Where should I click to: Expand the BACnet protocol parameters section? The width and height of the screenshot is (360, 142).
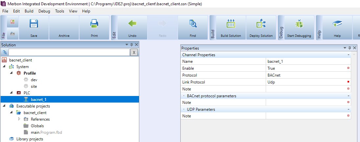tap(184, 96)
